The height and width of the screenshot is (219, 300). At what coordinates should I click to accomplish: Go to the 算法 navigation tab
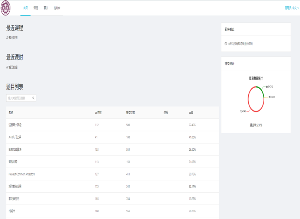coord(46,8)
